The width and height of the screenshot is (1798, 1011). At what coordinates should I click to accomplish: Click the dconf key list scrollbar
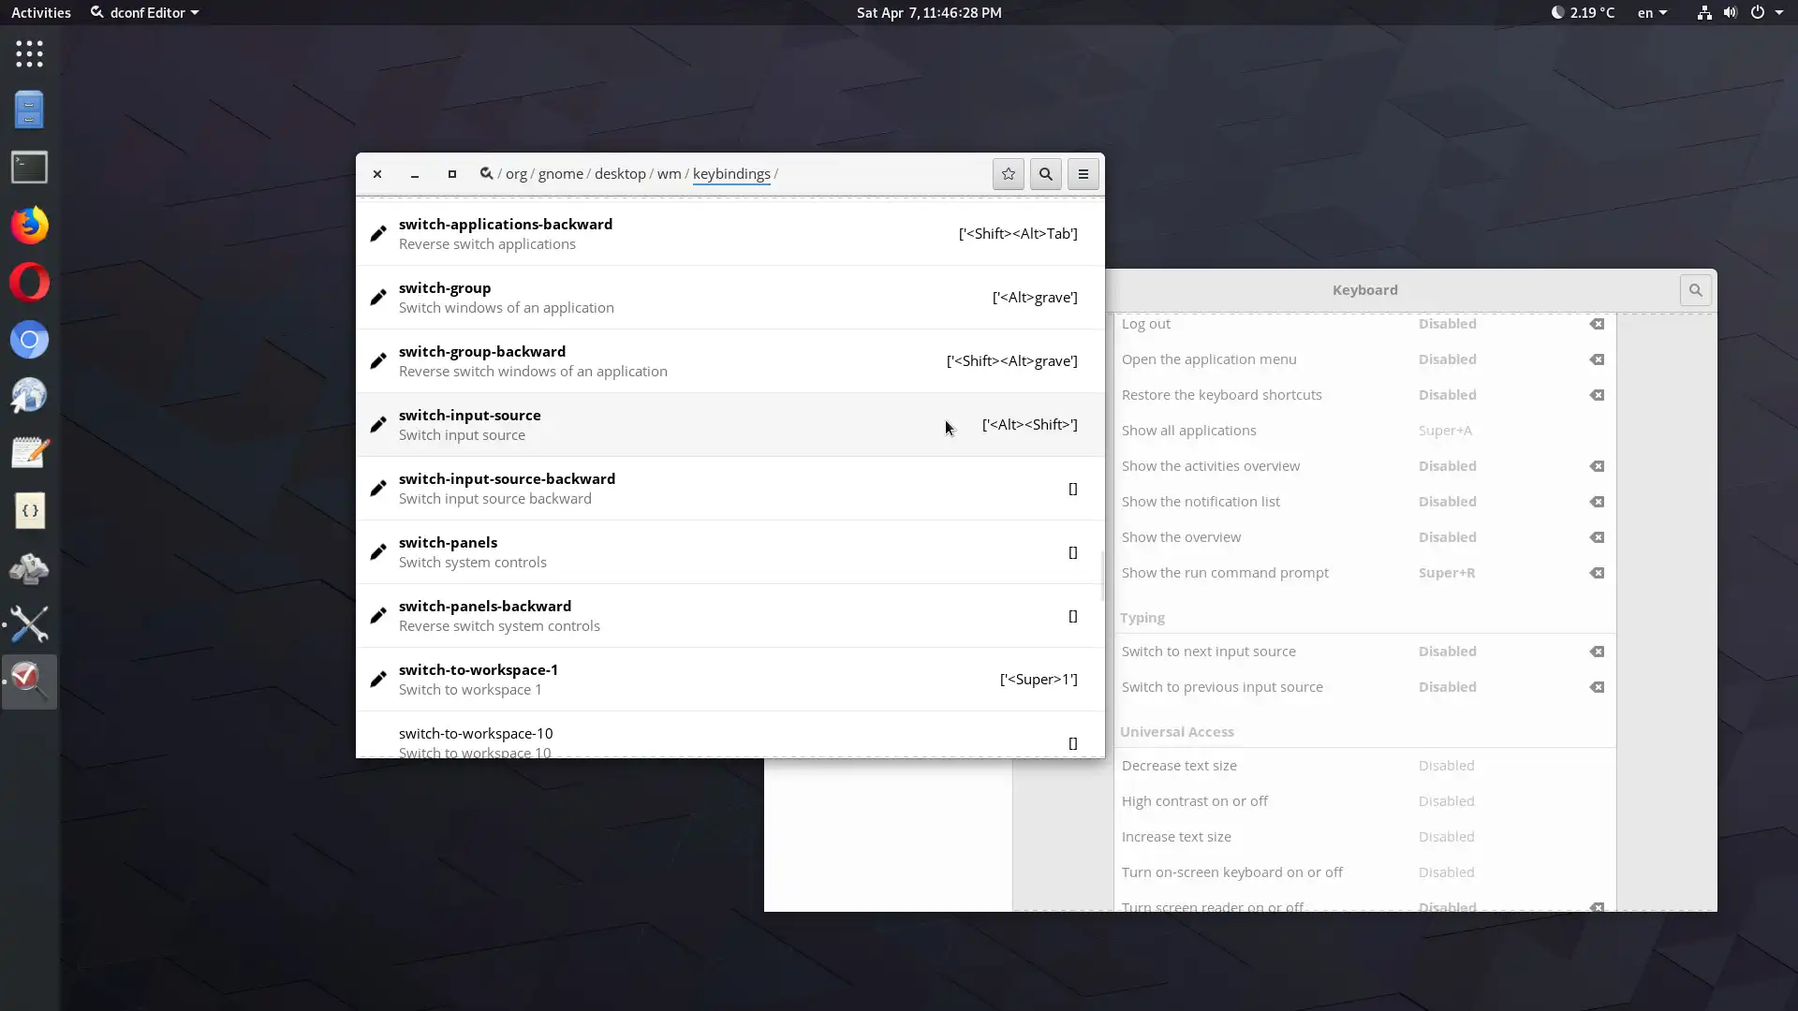pyautogui.click(x=1102, y=577)
